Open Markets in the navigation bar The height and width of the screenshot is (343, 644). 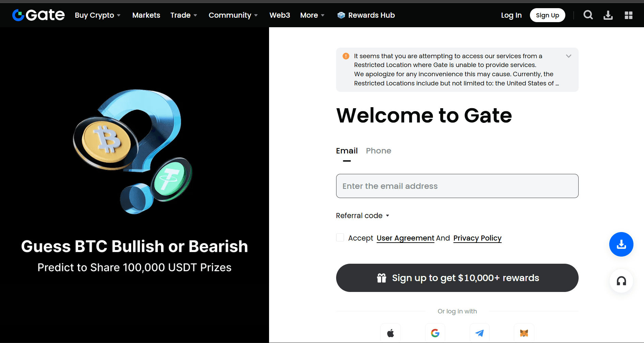[146, 15]
